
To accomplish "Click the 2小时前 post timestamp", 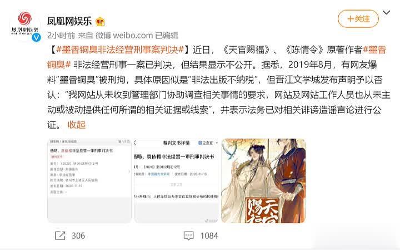I will tap(61, 35).
